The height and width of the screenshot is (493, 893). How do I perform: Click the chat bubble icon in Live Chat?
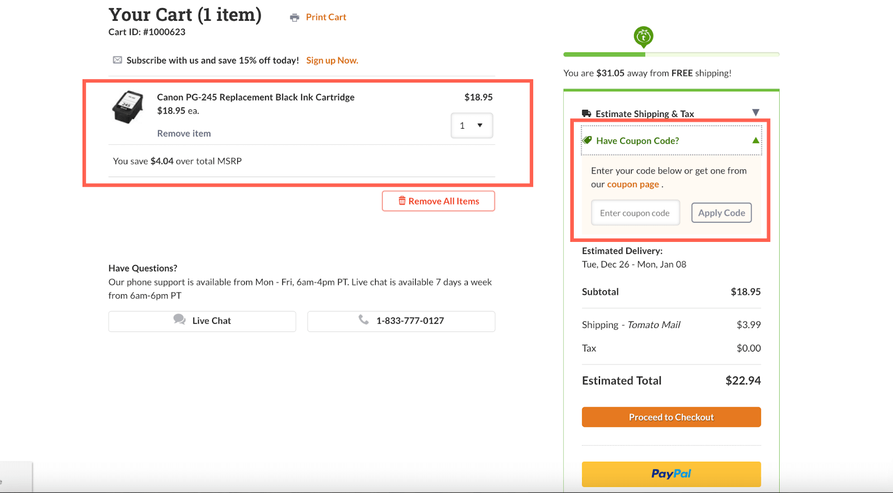(x=179, y=320)
